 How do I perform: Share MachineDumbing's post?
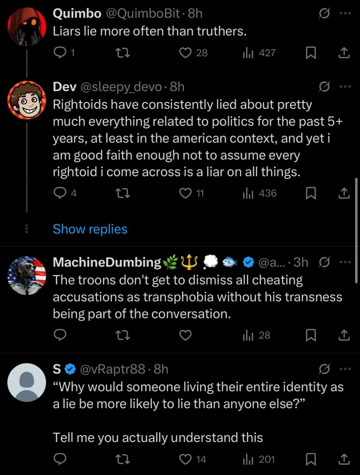(344, 335)
